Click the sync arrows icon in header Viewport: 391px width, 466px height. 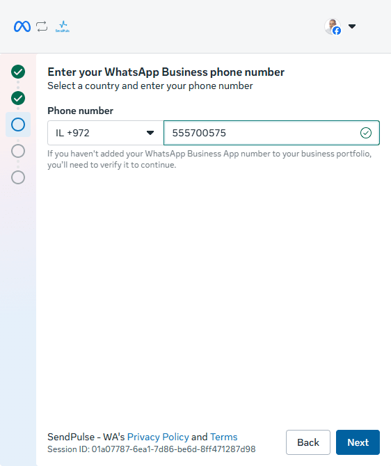coord(42,26)
